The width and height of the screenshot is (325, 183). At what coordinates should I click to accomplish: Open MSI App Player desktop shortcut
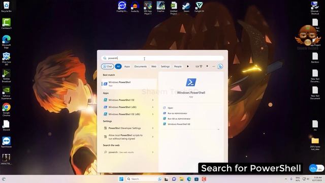tap(148, 8)
